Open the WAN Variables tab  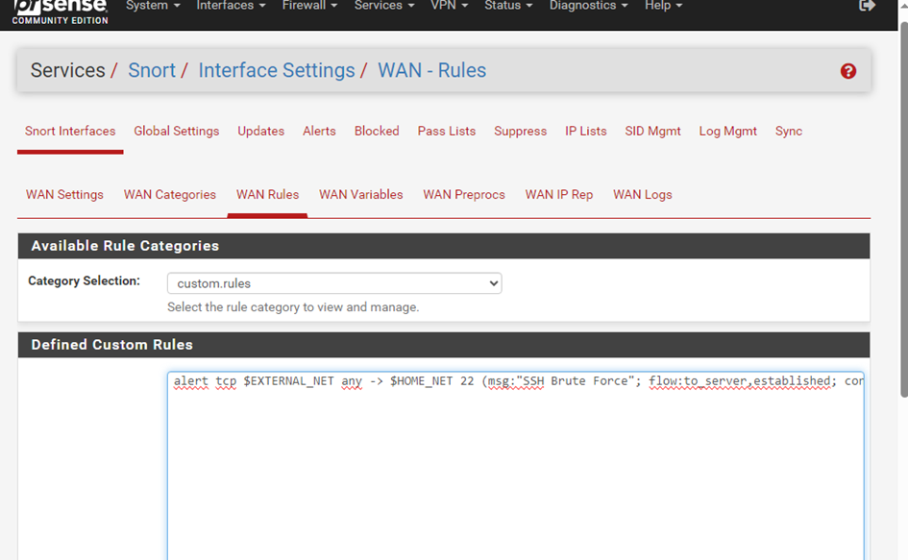pyautogui.click(x=360, y=194)
